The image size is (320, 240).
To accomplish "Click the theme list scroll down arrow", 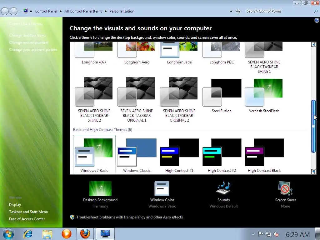I will point(313,172).
